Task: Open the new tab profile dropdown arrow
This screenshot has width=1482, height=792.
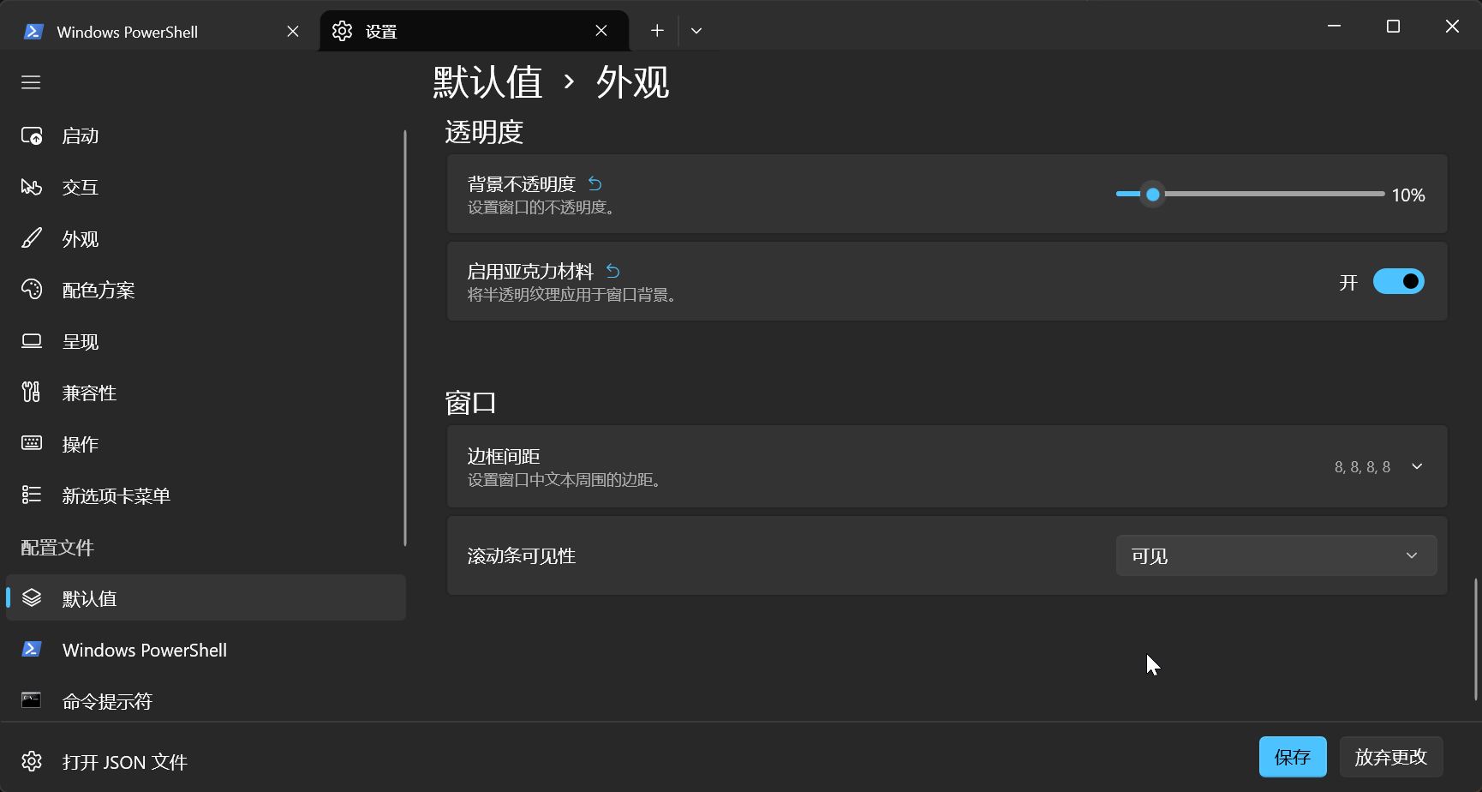Action: coord(696,31)
